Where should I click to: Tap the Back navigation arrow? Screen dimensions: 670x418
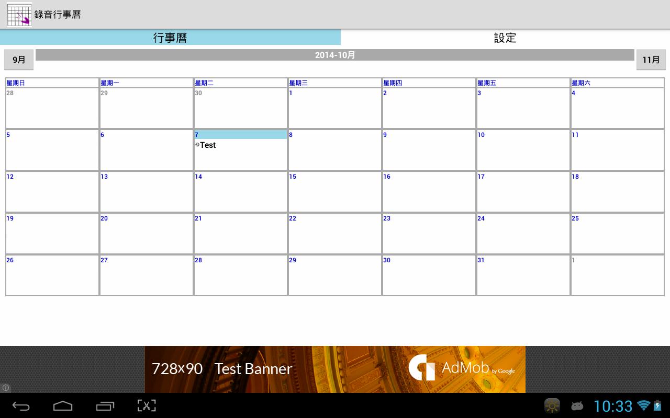(21, 406)
